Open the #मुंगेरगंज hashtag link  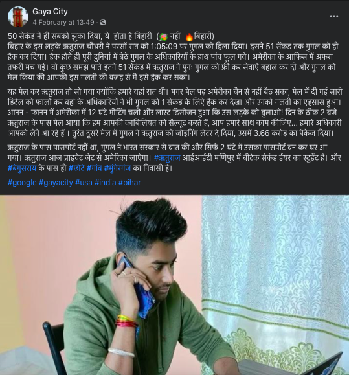pyautogui.click(x=117, y=168)
